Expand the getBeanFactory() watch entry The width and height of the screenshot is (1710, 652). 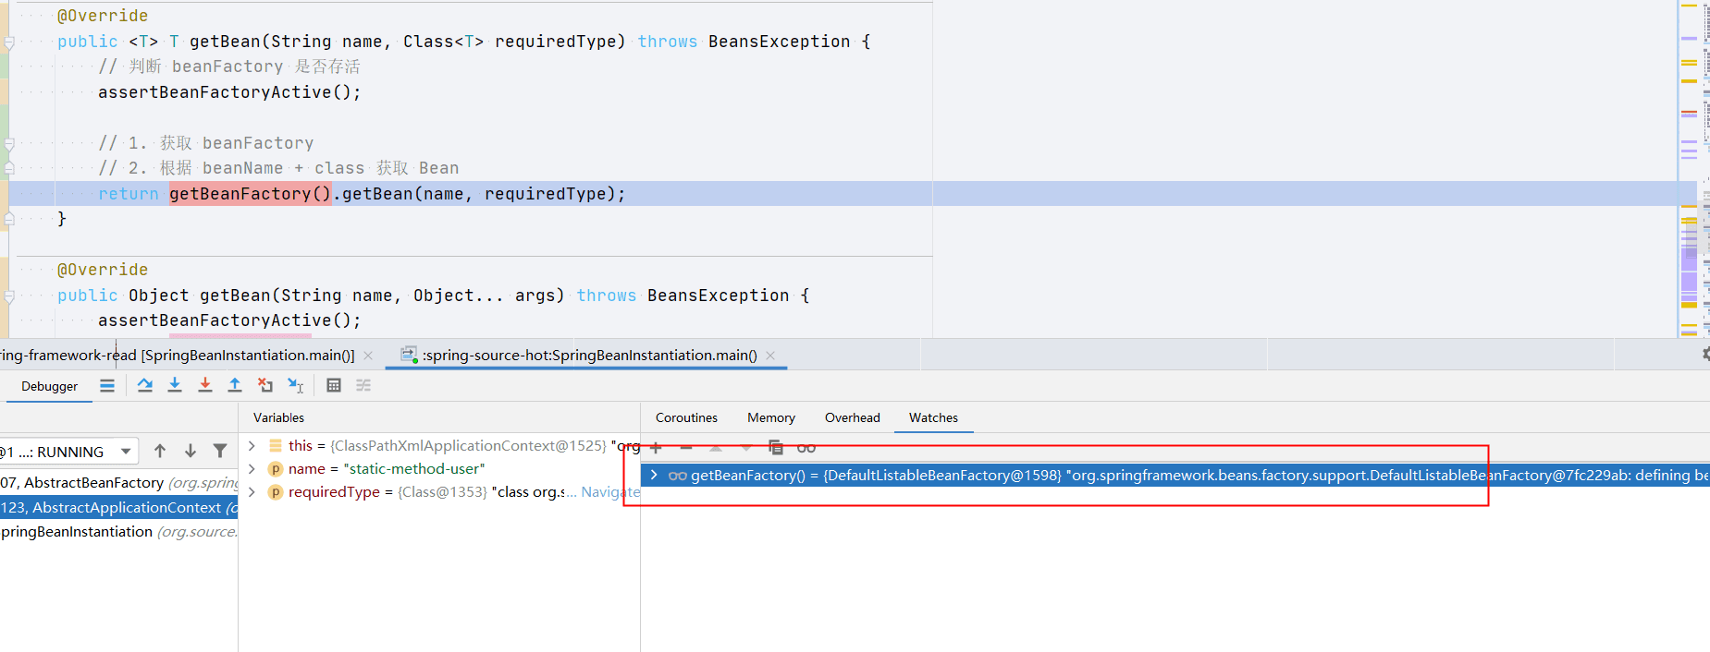(654, 475)
